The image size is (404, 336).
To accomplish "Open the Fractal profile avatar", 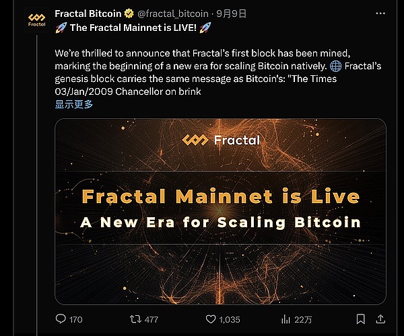I will pos(36,19).
